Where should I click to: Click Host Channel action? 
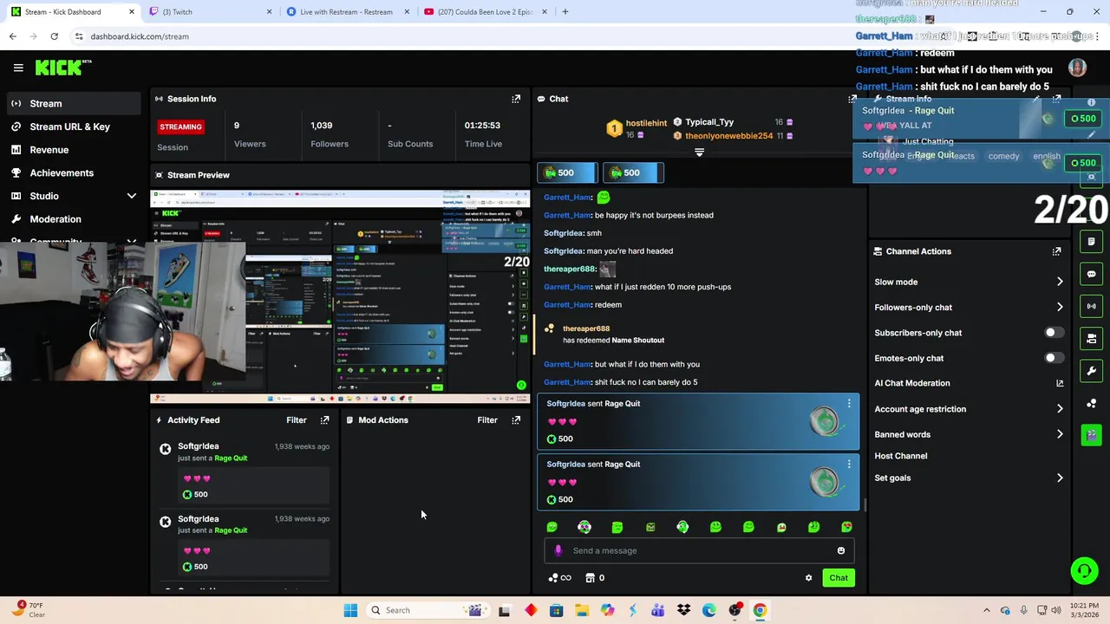pyautogui.click(x=901, y=456)
